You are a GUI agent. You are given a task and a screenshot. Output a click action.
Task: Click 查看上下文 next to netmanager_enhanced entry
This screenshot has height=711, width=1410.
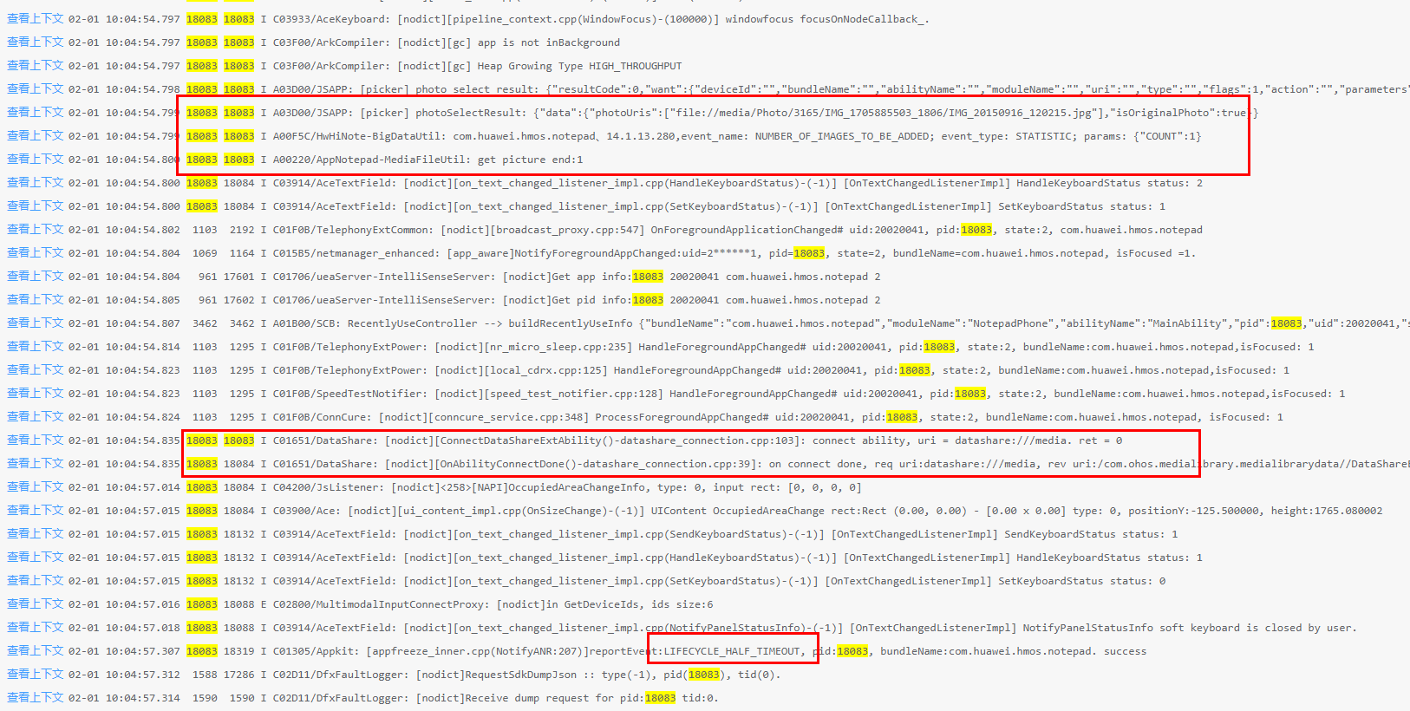pos(35,252)
